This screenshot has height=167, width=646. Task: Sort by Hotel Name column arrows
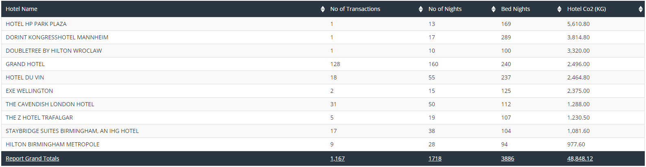pos(323,9)
